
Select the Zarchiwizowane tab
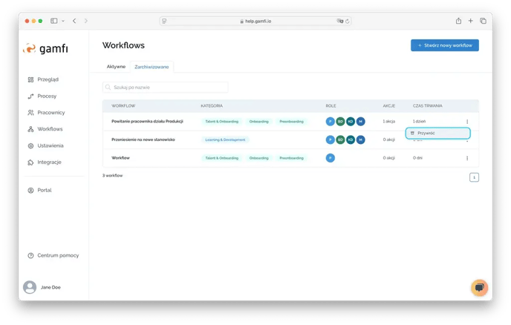pyautogui.click(x=151, y=67)
